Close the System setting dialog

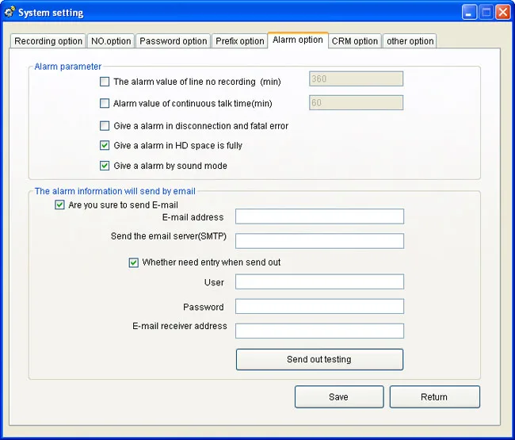(x=503, y=13)
